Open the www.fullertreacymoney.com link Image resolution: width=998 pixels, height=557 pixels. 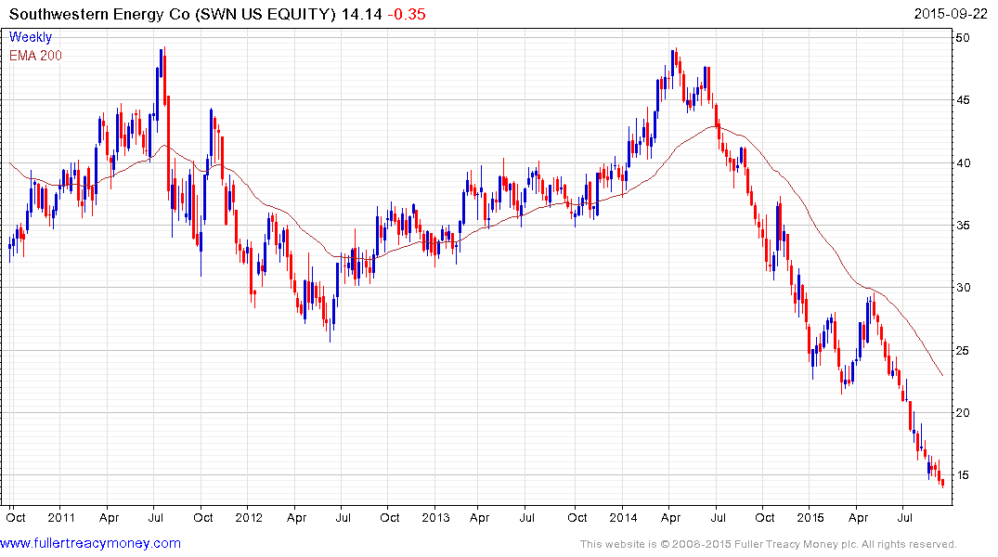90,543
